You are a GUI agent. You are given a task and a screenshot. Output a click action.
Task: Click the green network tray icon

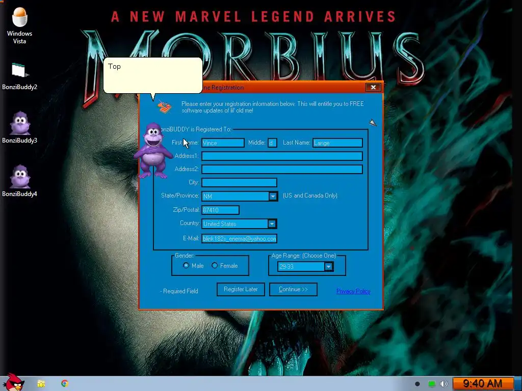click(431, 384)
